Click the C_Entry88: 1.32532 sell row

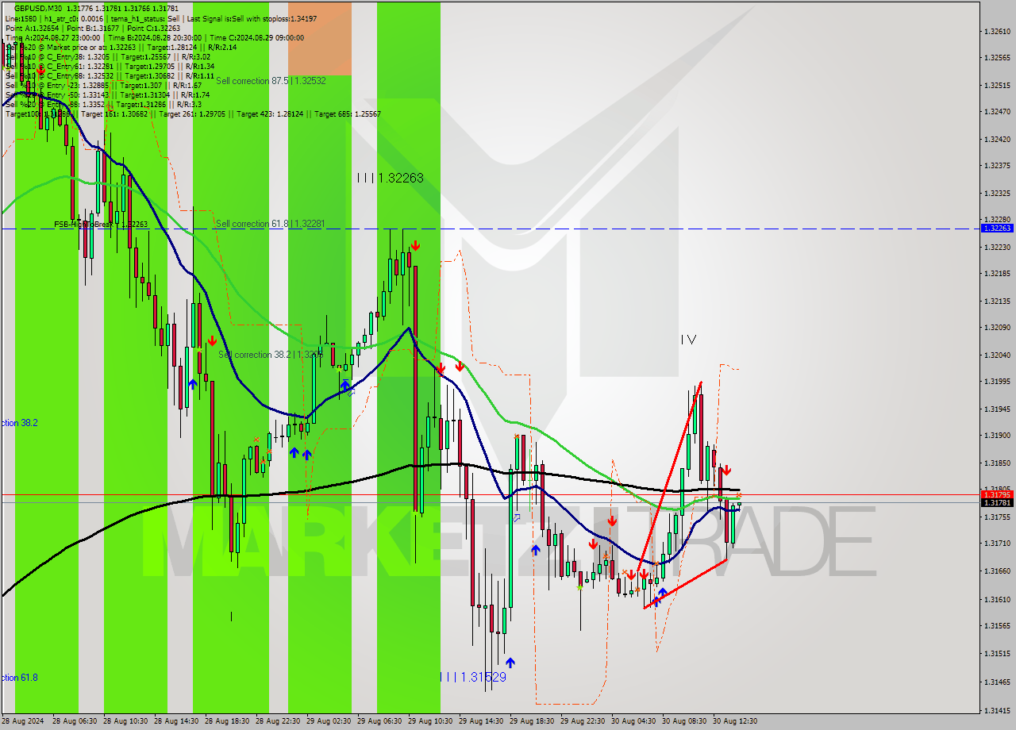point(110,75)
